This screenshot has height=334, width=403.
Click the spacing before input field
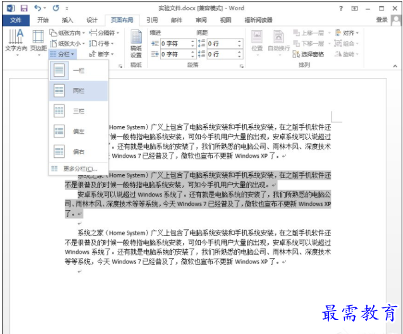222,43
